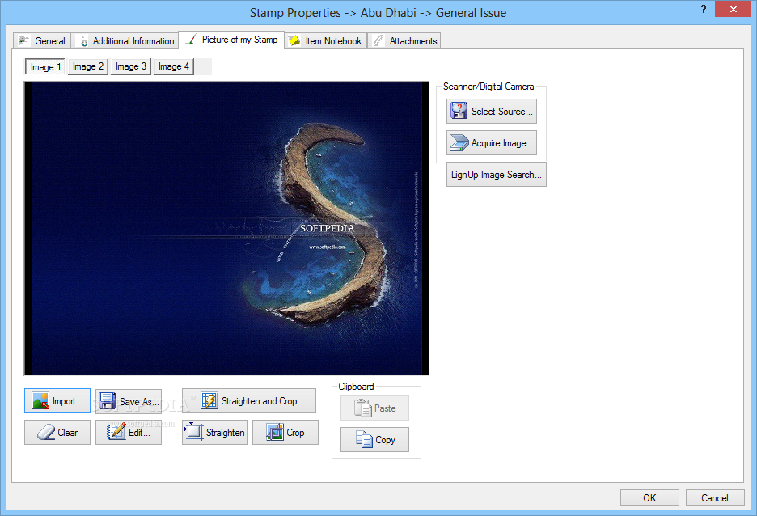Click the Picture of my Stamp tab icon
This screenshot has width=757, height=516.
[191, 39]
